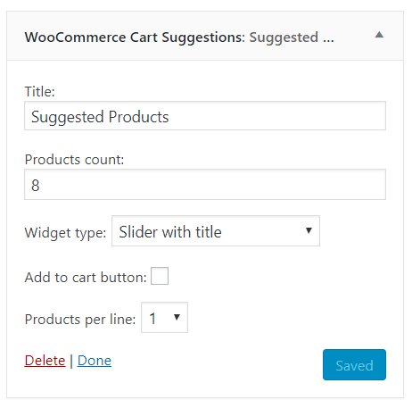Click the arrow on the Slider with title select
The height and width of the screenshot is (408, 412).
309,230
